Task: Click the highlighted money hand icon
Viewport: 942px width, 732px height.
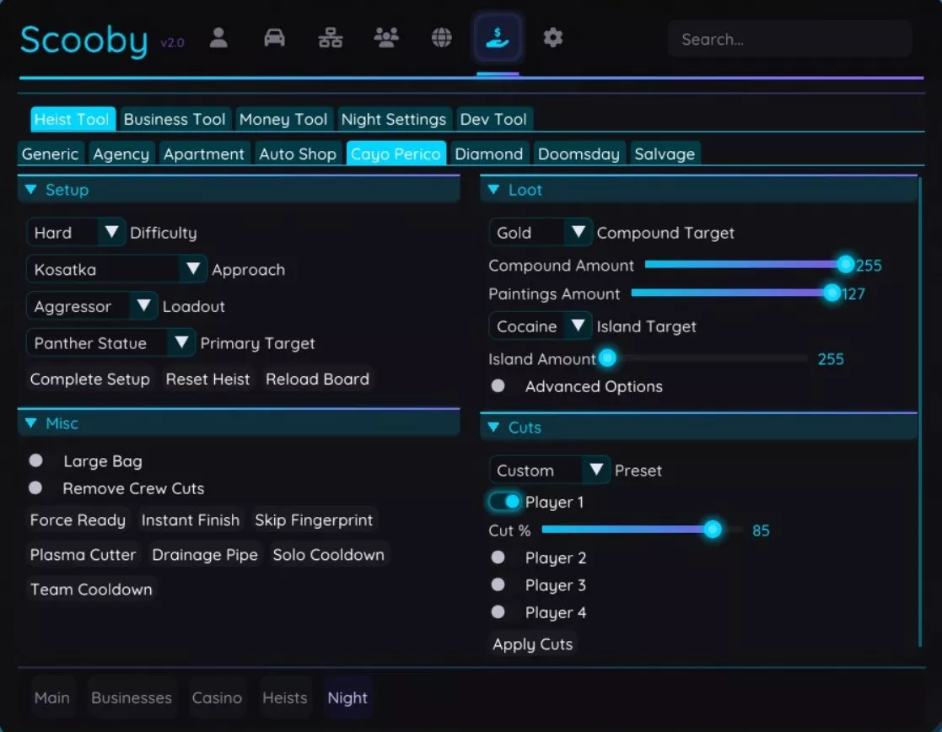Action: (x=497, y=37)
